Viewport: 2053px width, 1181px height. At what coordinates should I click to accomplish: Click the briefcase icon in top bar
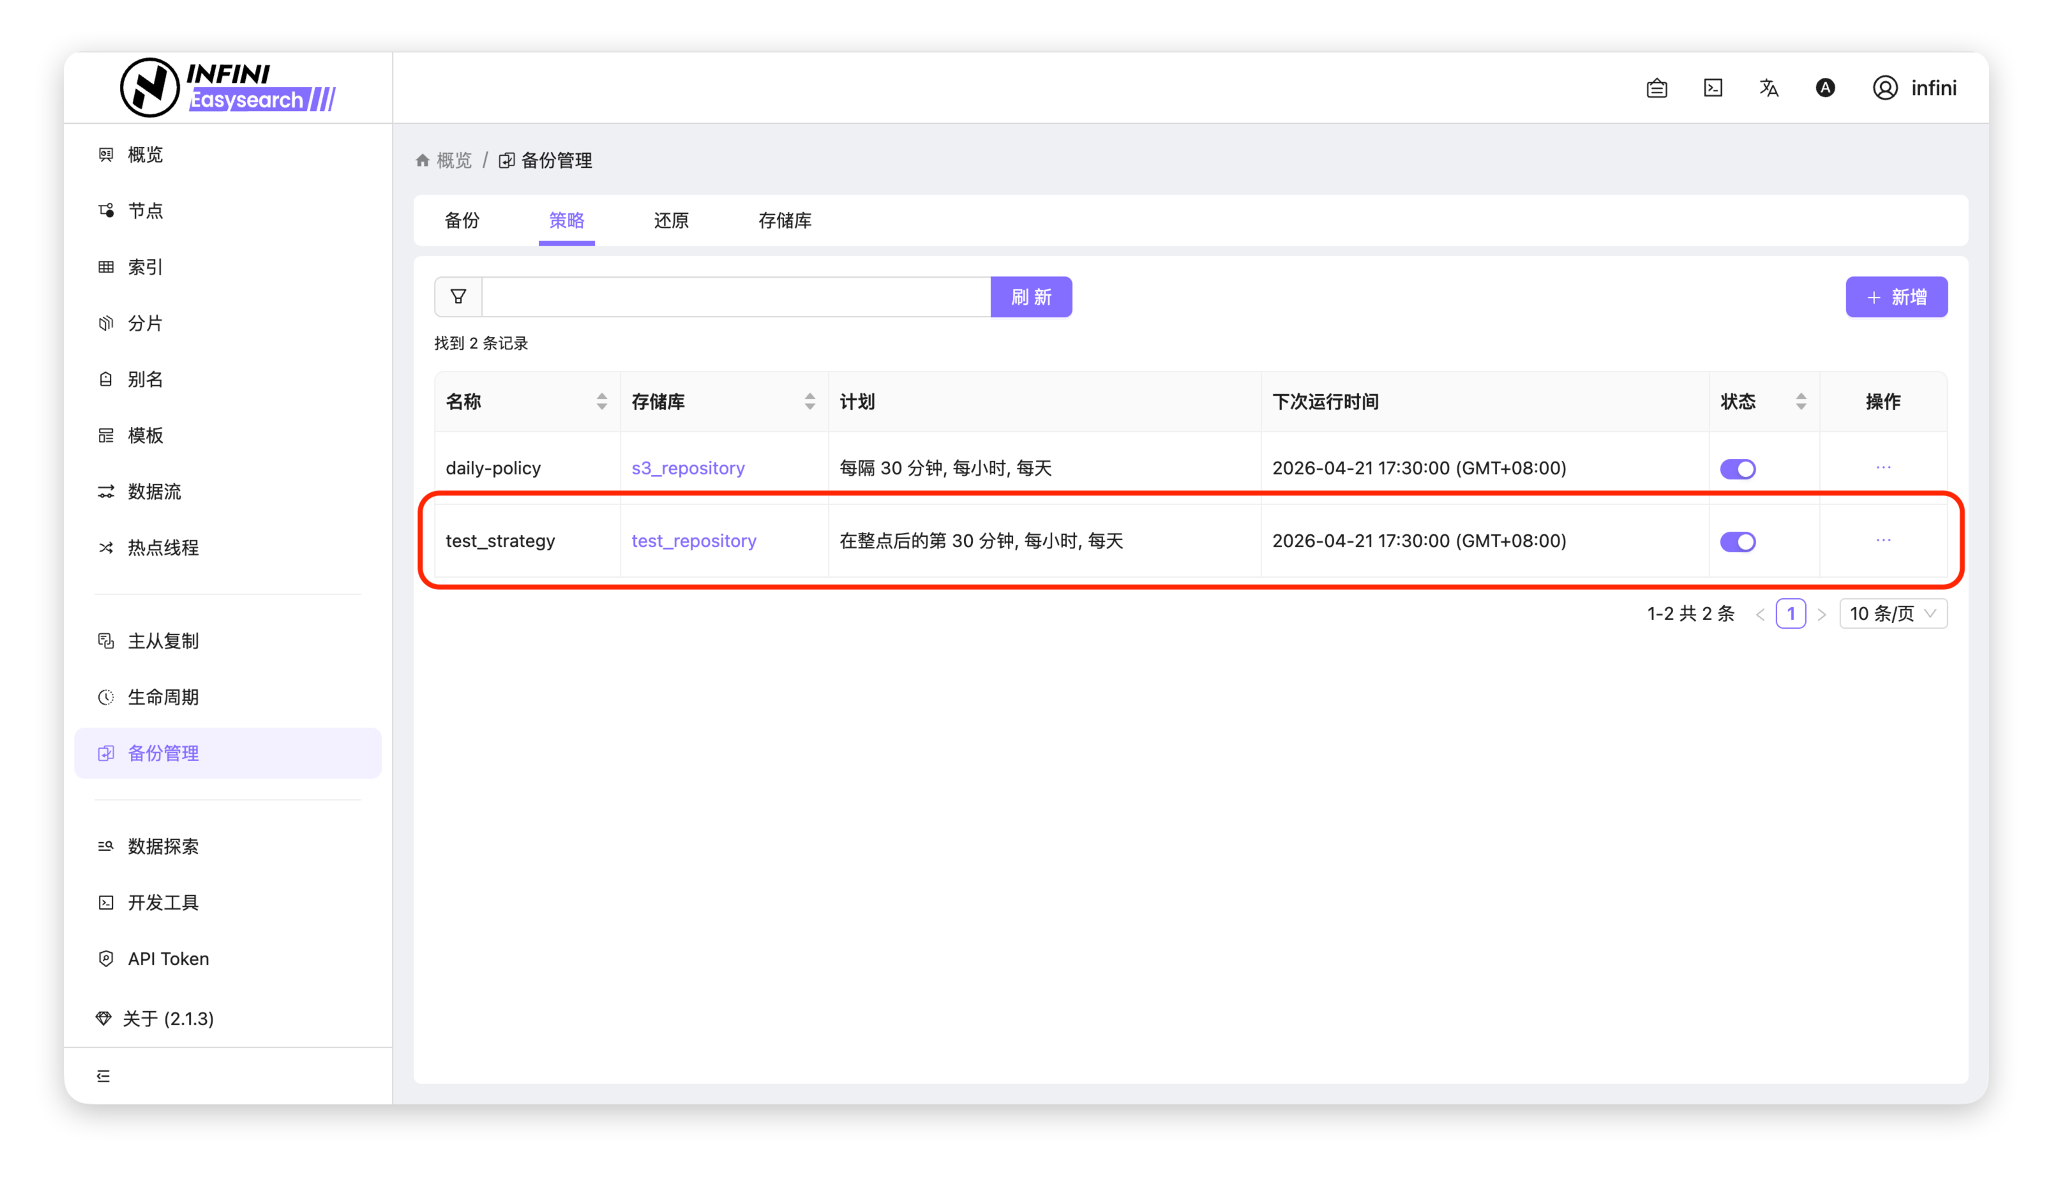click(x=1657, y=87)
